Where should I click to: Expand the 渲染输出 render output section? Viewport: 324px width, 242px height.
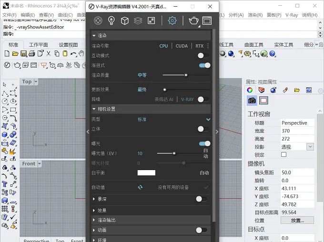coord(94,220)
